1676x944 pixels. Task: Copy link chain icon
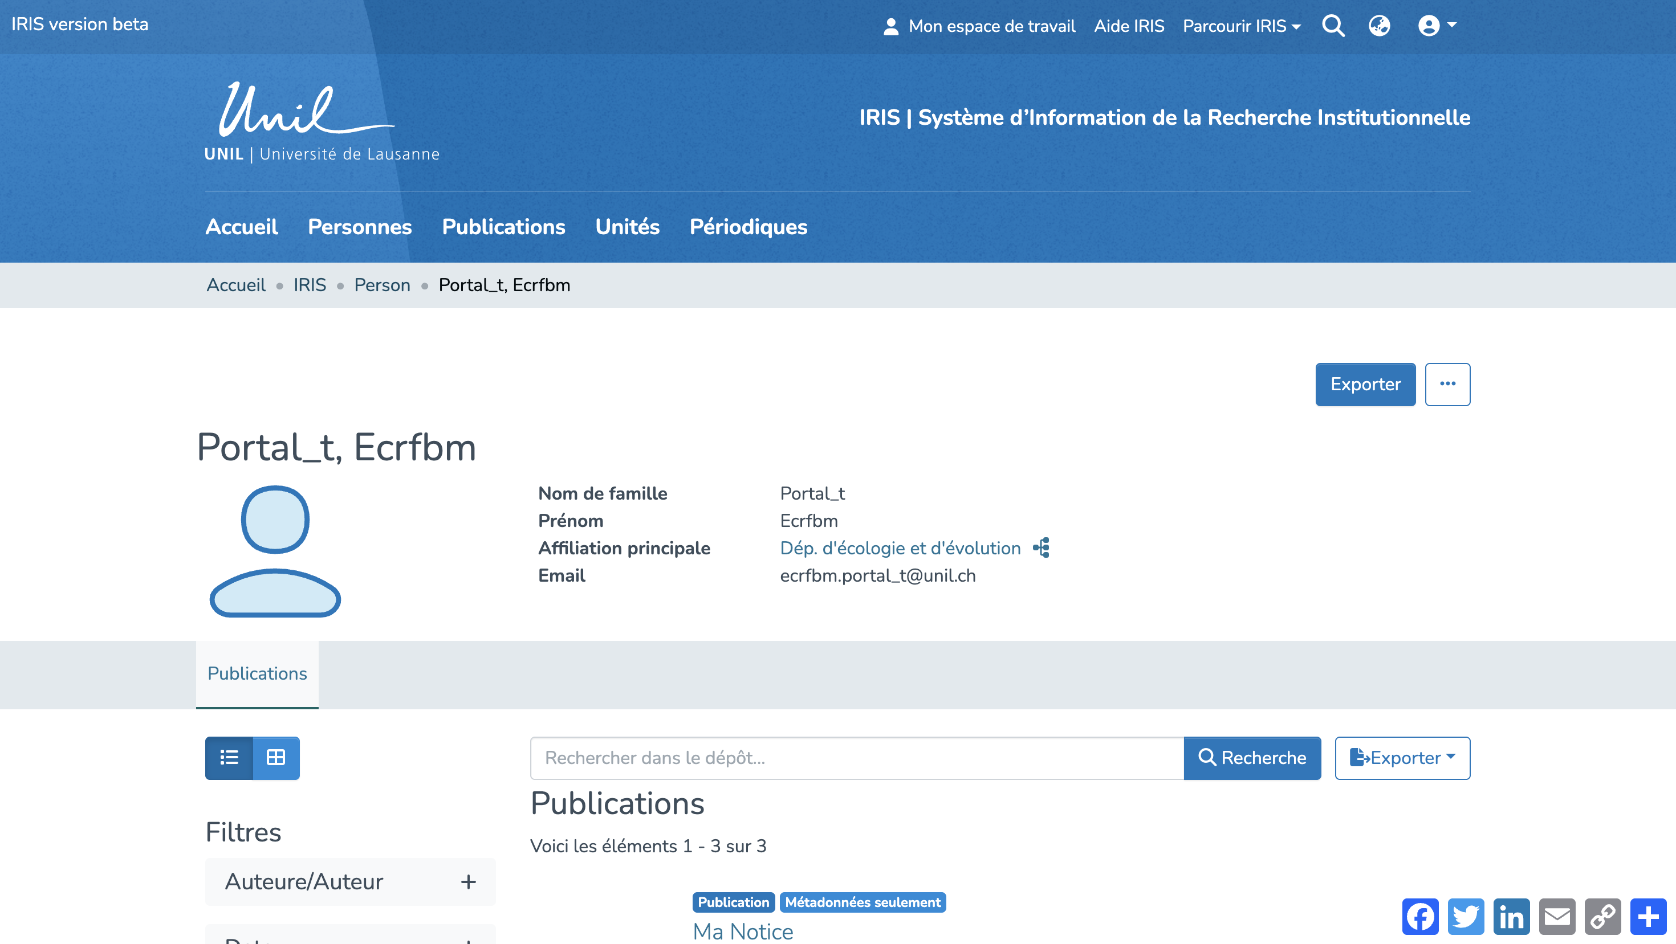pyautogui.click(x=1602, y=916)
